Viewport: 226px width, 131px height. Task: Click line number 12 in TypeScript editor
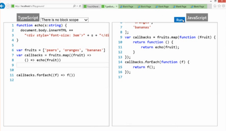(x=12, y=80)
